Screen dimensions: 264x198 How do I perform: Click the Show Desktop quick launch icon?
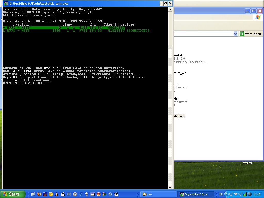coord(33,194)
